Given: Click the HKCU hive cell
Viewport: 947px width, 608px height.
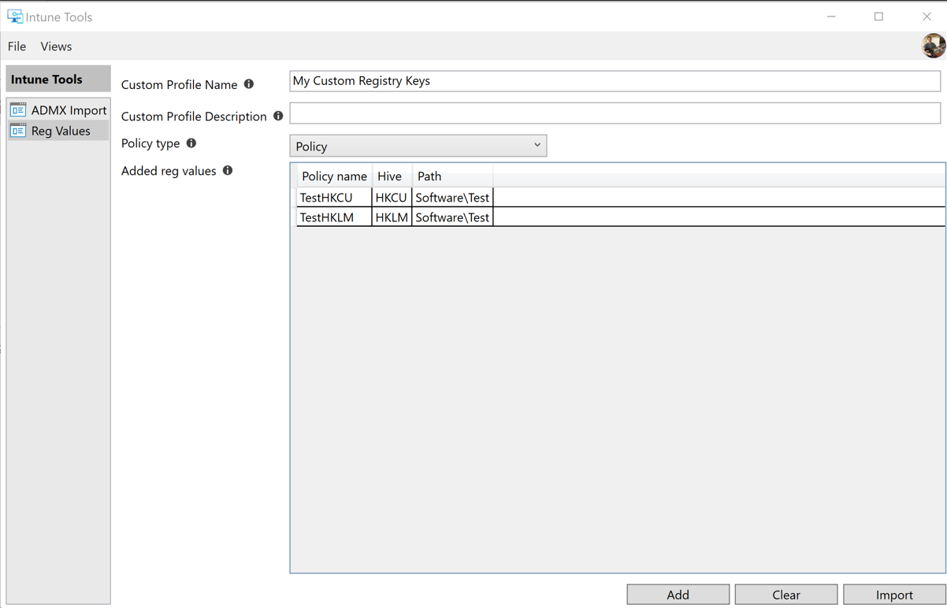Looking at the screenshot, I should pos(392,197).
